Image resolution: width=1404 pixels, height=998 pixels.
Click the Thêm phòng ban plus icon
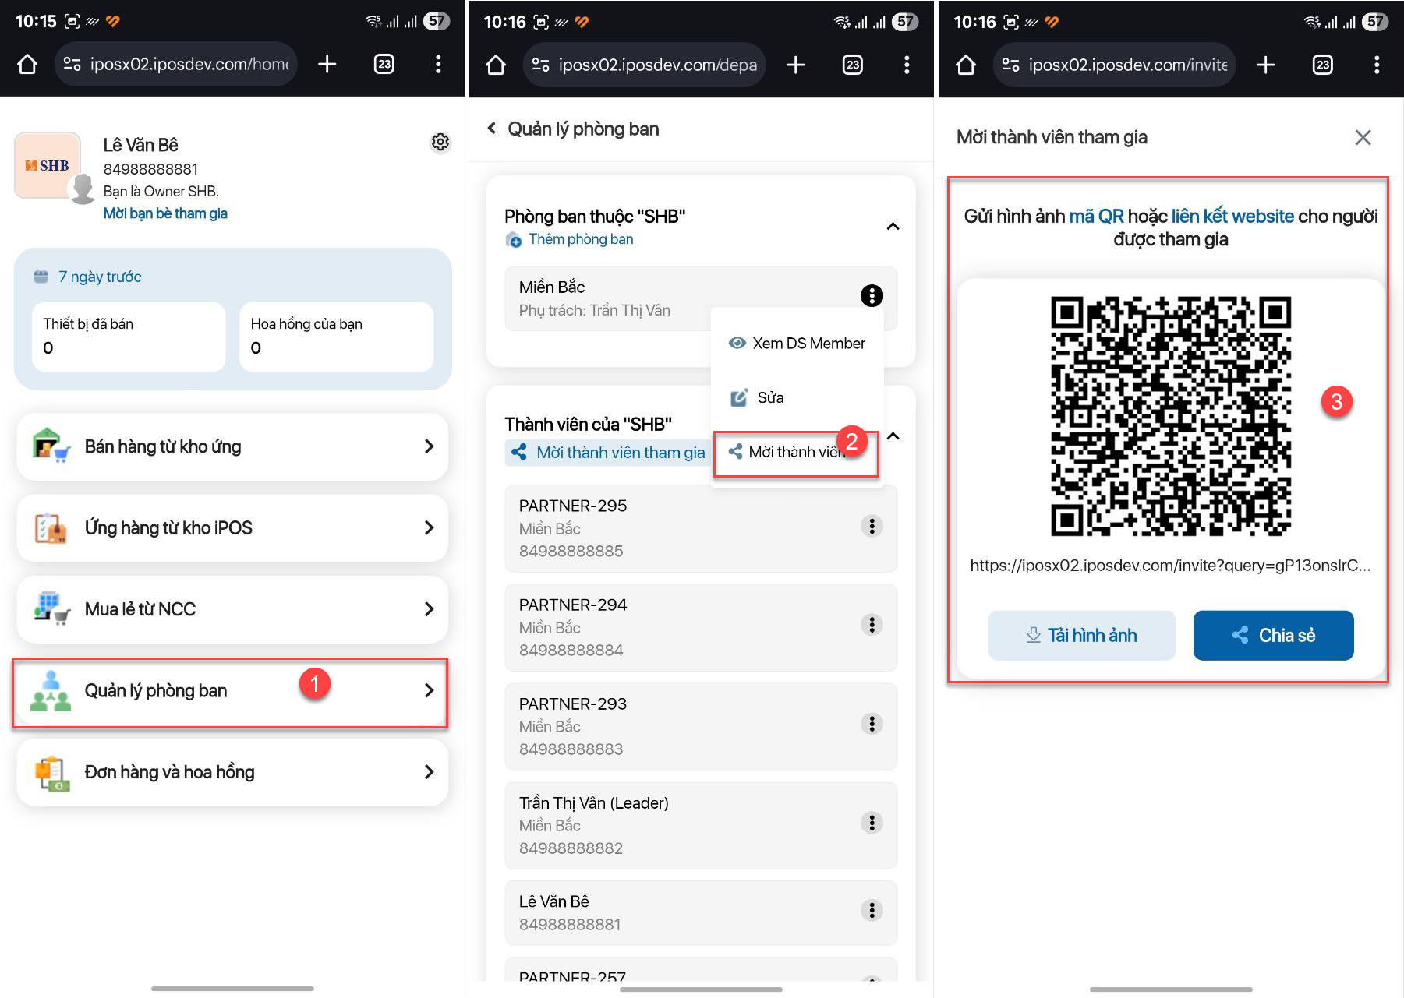(x=514, y=240)
